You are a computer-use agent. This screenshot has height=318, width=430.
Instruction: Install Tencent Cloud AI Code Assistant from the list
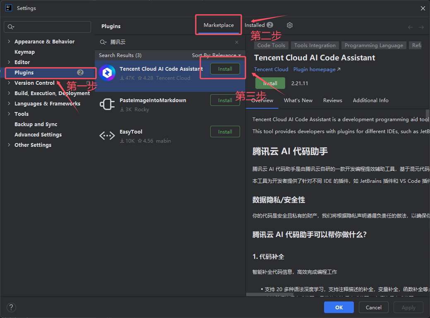[225, 69]
